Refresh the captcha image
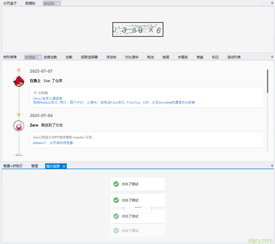 pyautogui.click(x=138, y=30)
